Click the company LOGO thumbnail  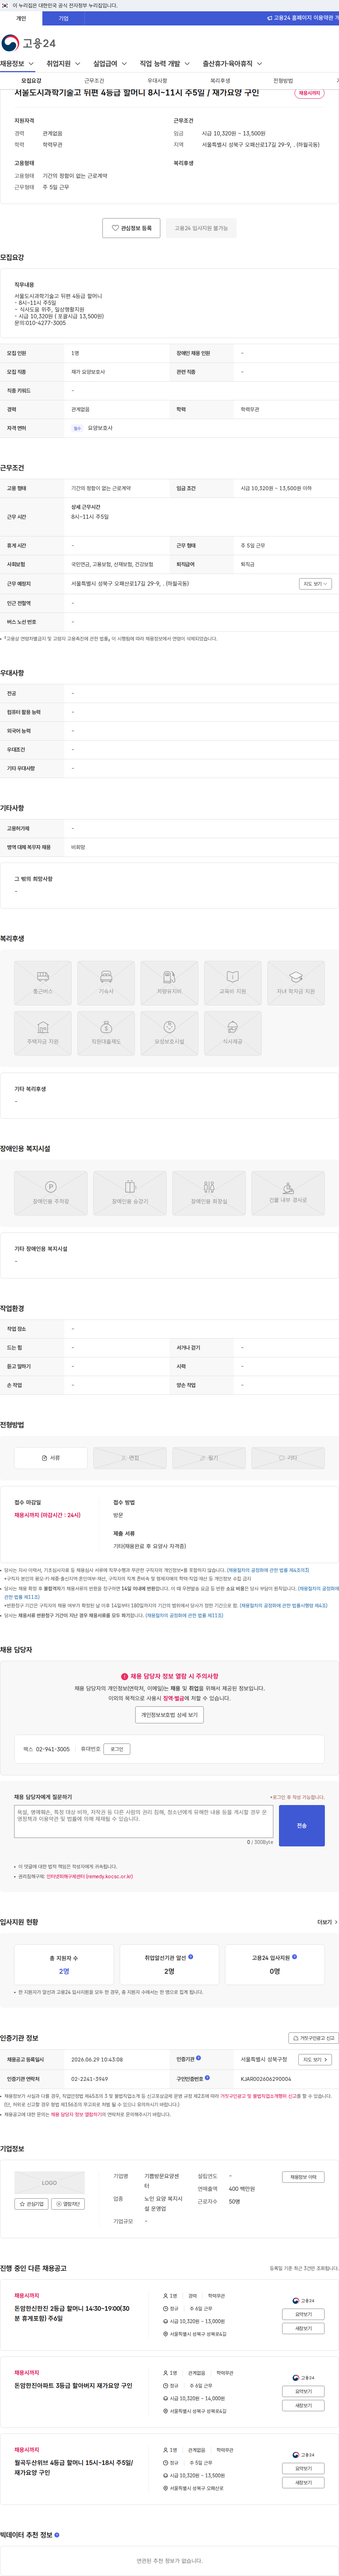click(x=50, y=2183)
